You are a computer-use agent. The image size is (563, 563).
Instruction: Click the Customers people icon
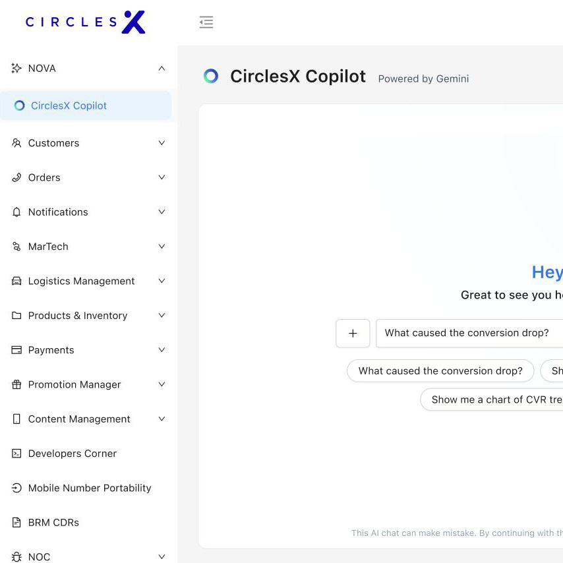16,143
